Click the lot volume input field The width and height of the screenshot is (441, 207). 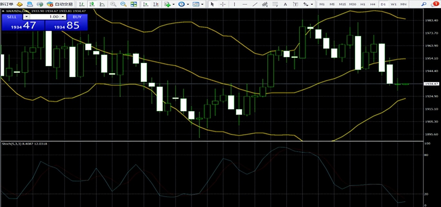(44, 17)
